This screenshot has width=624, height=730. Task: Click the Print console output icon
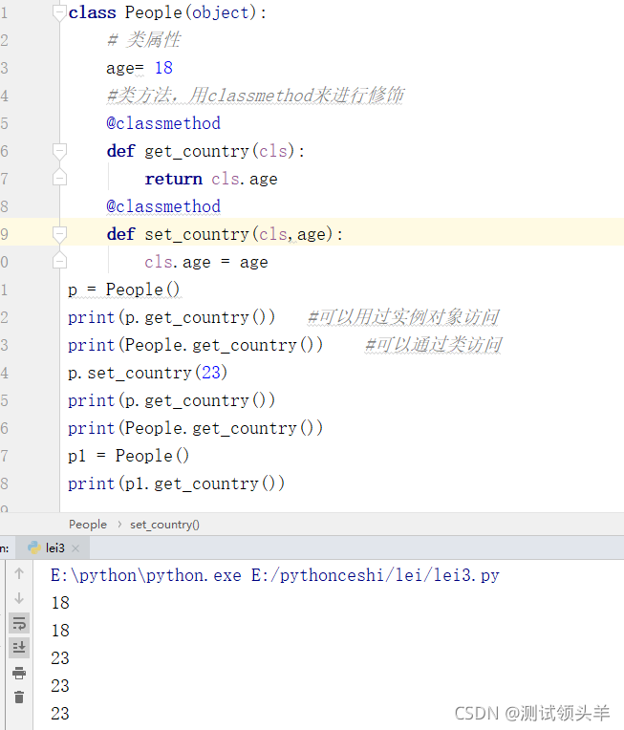[18, 673]
